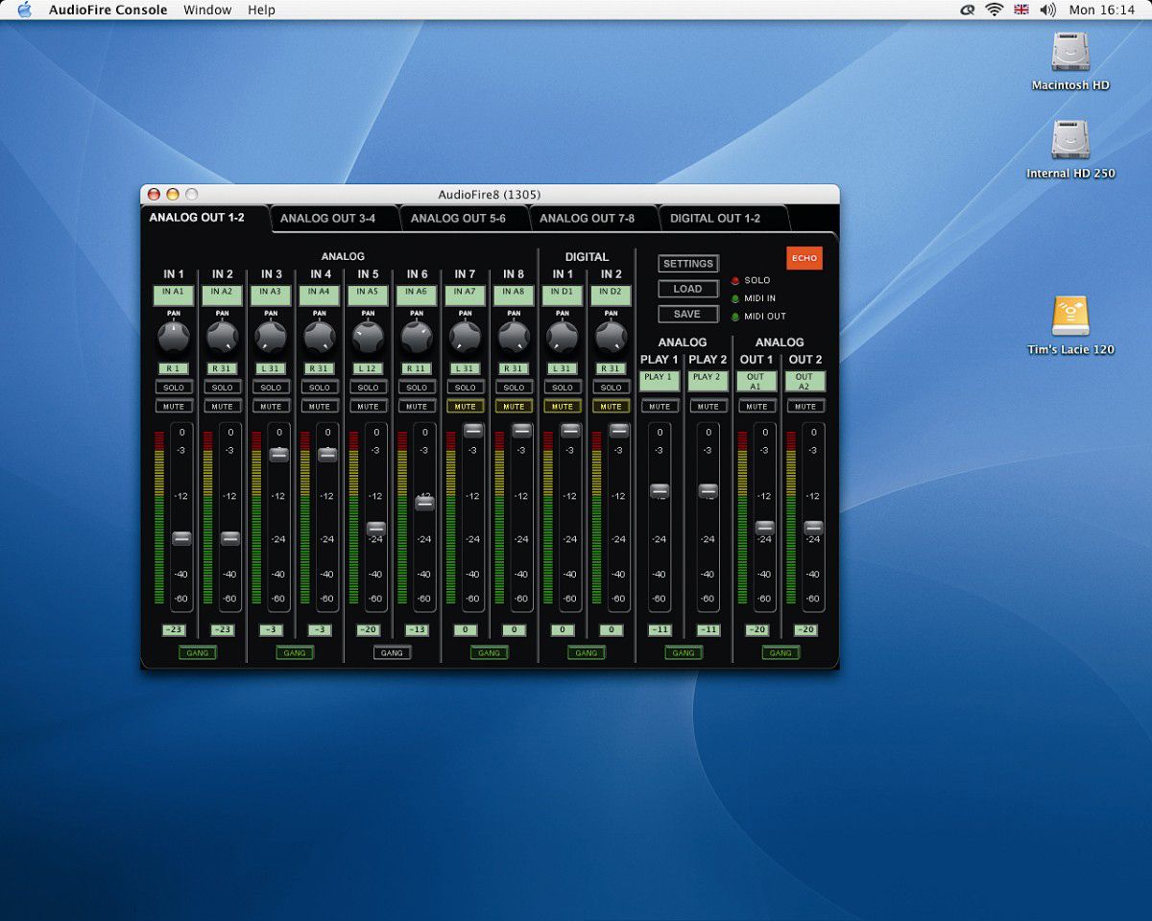Click the IN 1 fader handle

point(181,538)
